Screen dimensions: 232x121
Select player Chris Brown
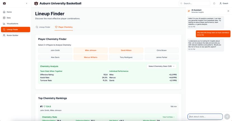[162, 50]
